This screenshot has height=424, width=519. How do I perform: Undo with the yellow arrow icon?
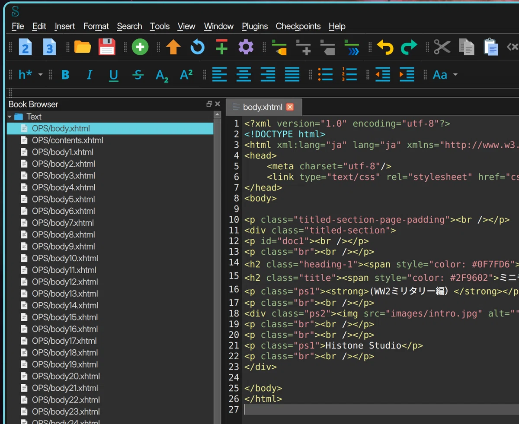tap(385, 47)
